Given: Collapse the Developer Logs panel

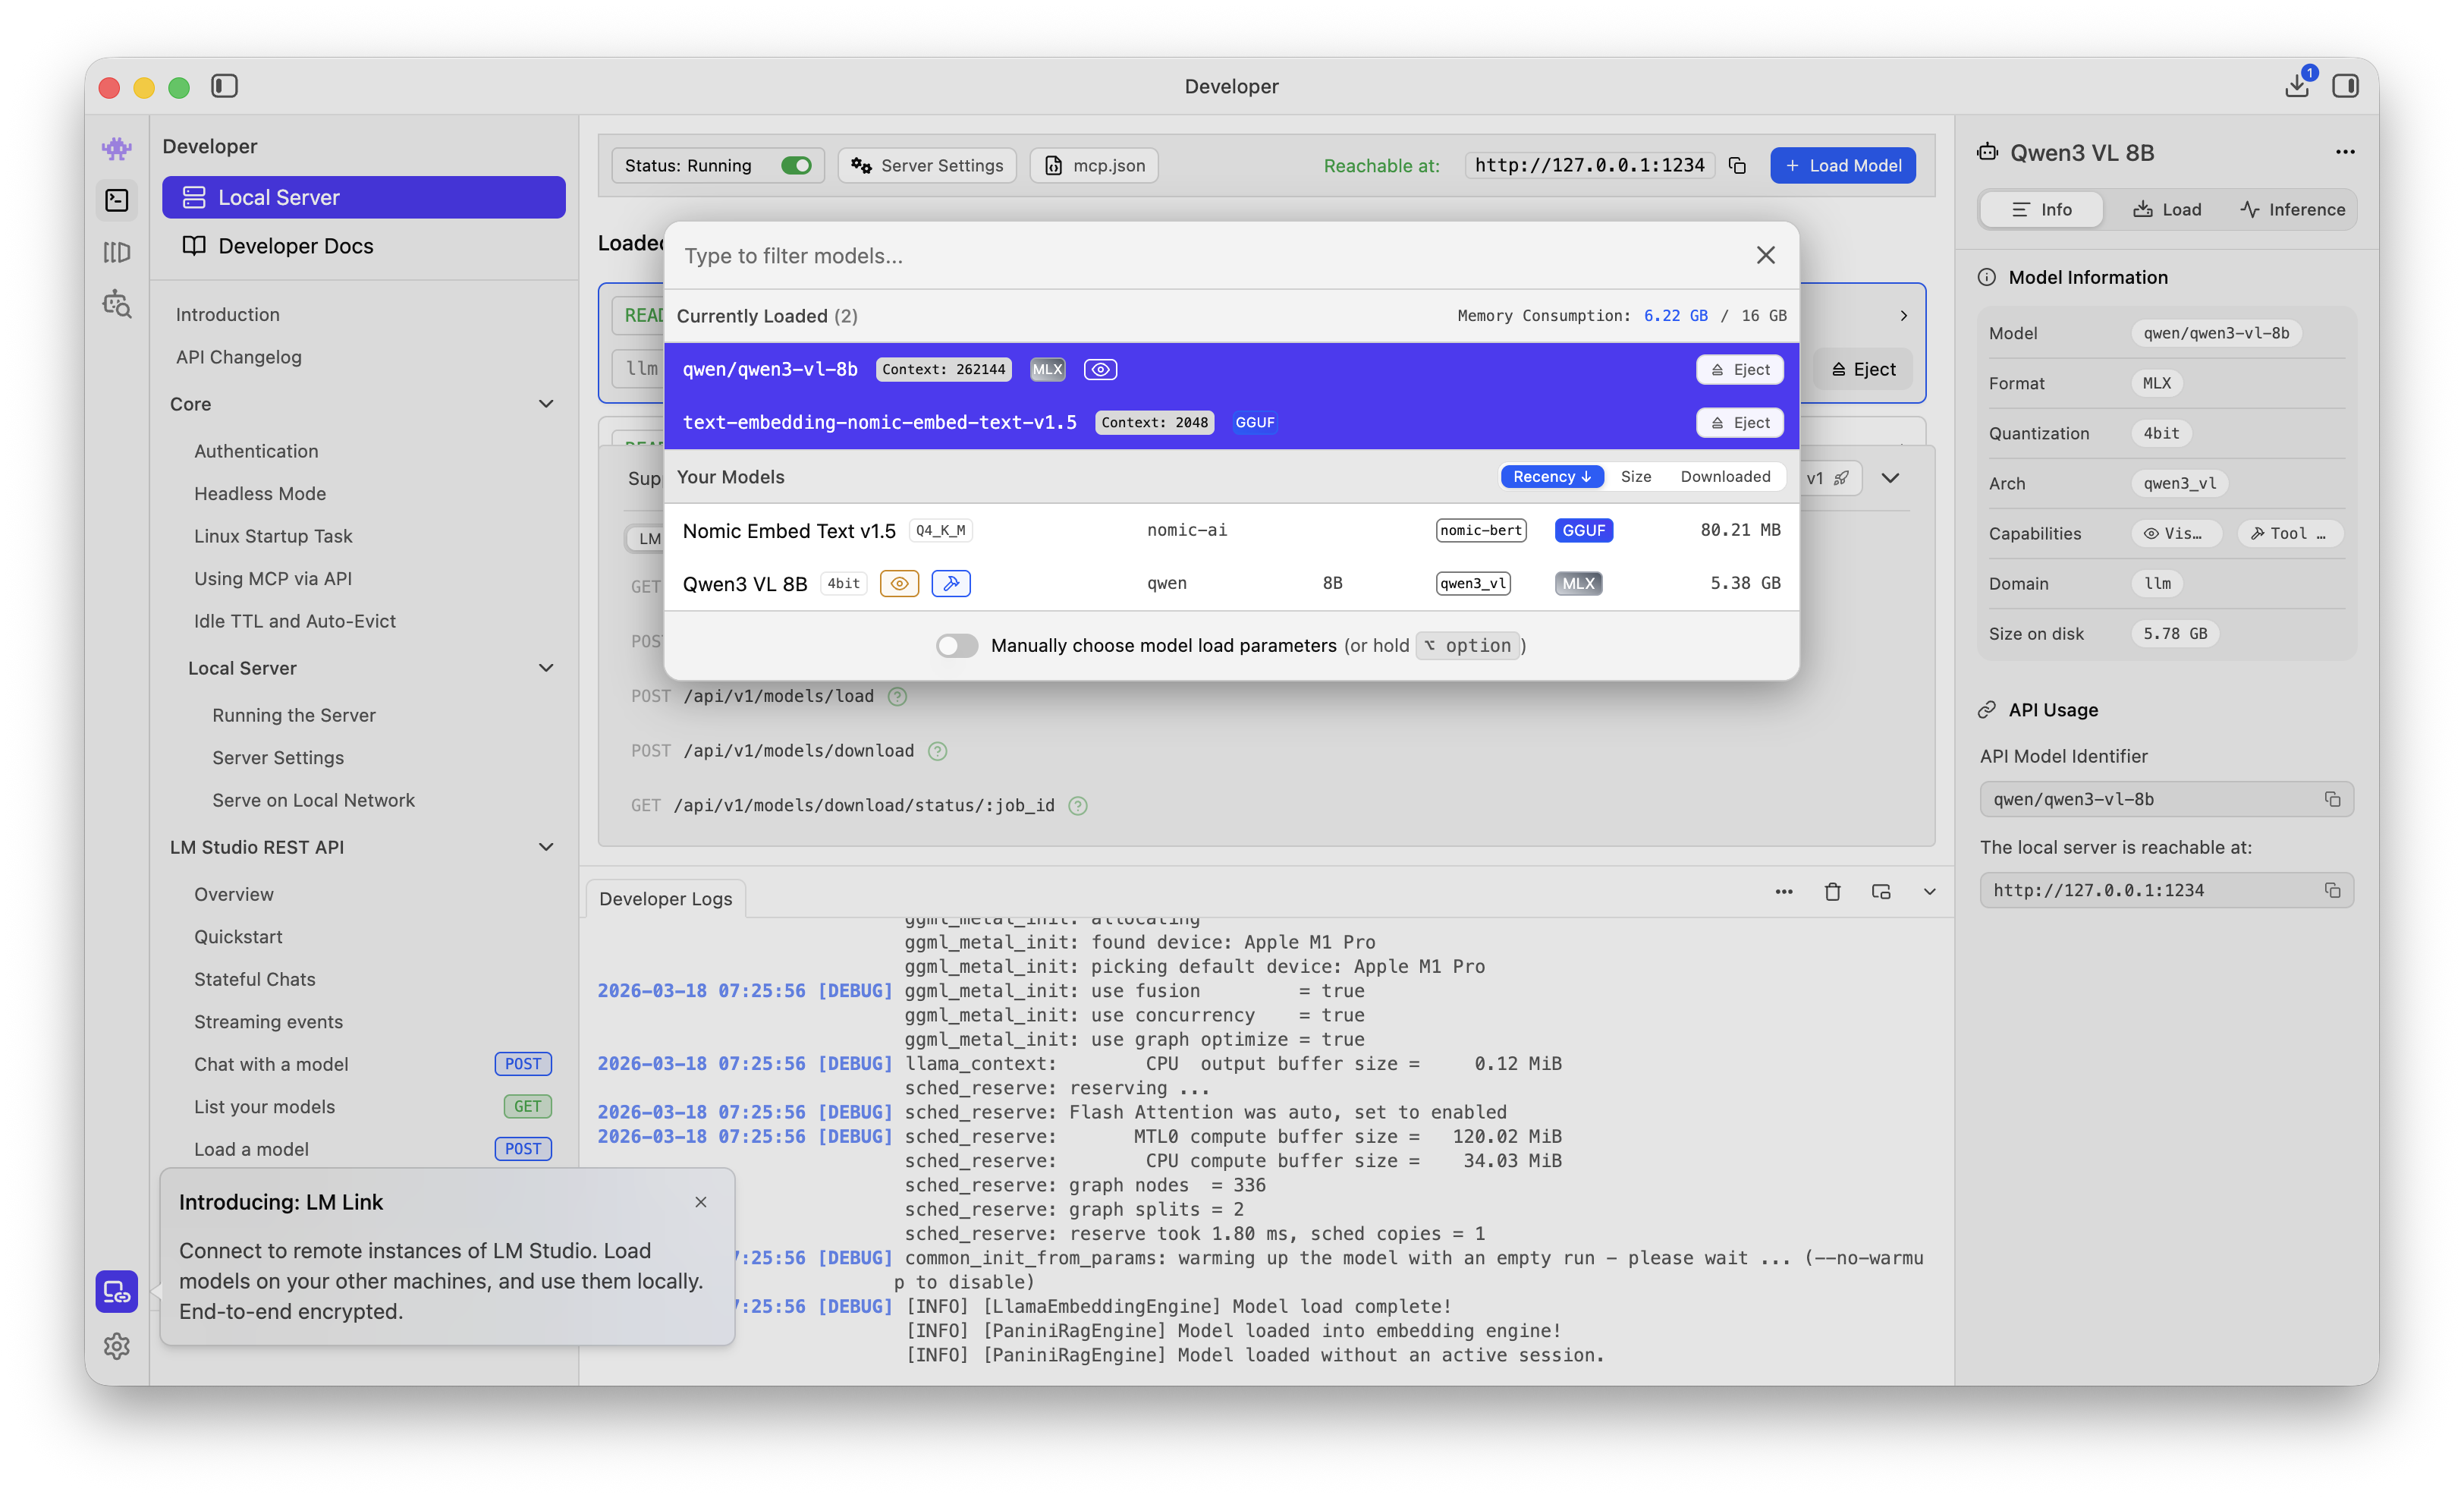Looking at the screenshot, I should (x=1929, y=891).
